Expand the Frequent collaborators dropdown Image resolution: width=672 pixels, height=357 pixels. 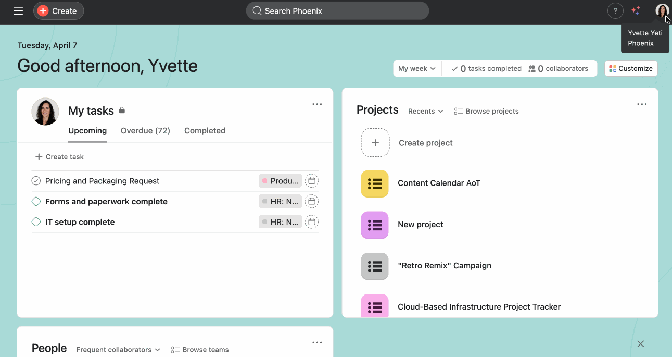coord(118,350)
